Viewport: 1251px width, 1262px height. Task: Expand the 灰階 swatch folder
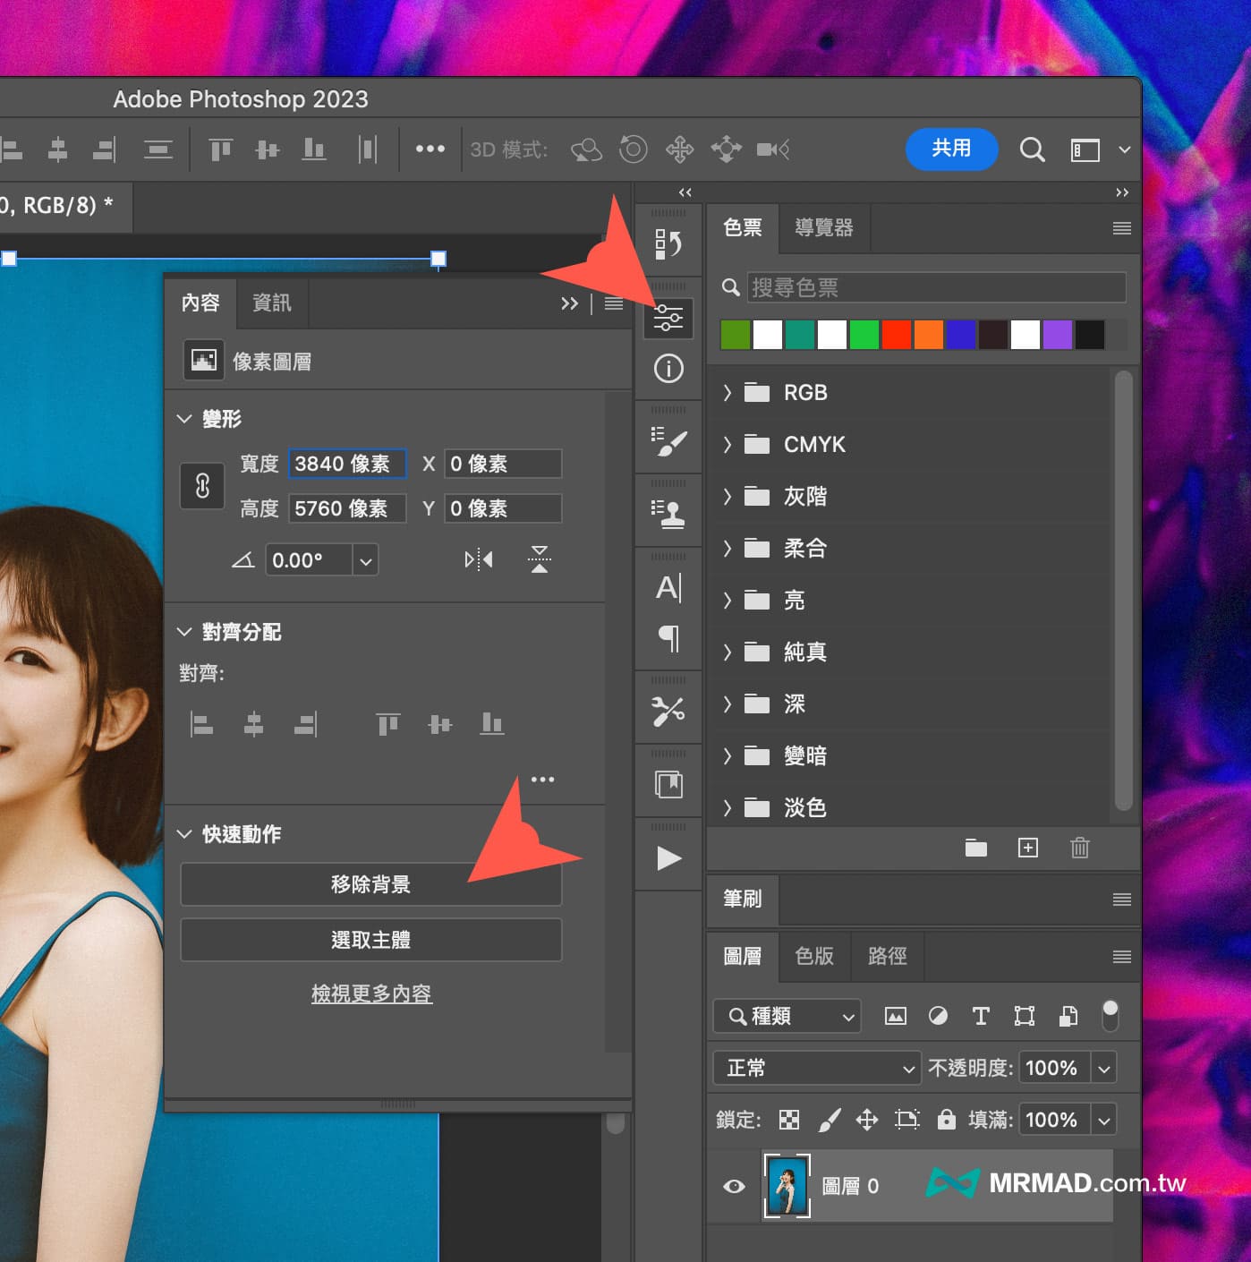click(x=727, y=496)
